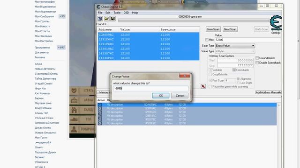300x168 pixels.
Task: Toggle the CopyOnWrite checkbox
Action: (x=210, y=75)
